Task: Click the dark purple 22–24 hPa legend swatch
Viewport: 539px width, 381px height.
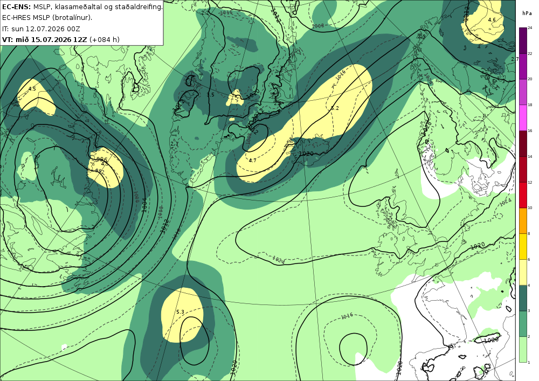Action: (x=523, y=40)
